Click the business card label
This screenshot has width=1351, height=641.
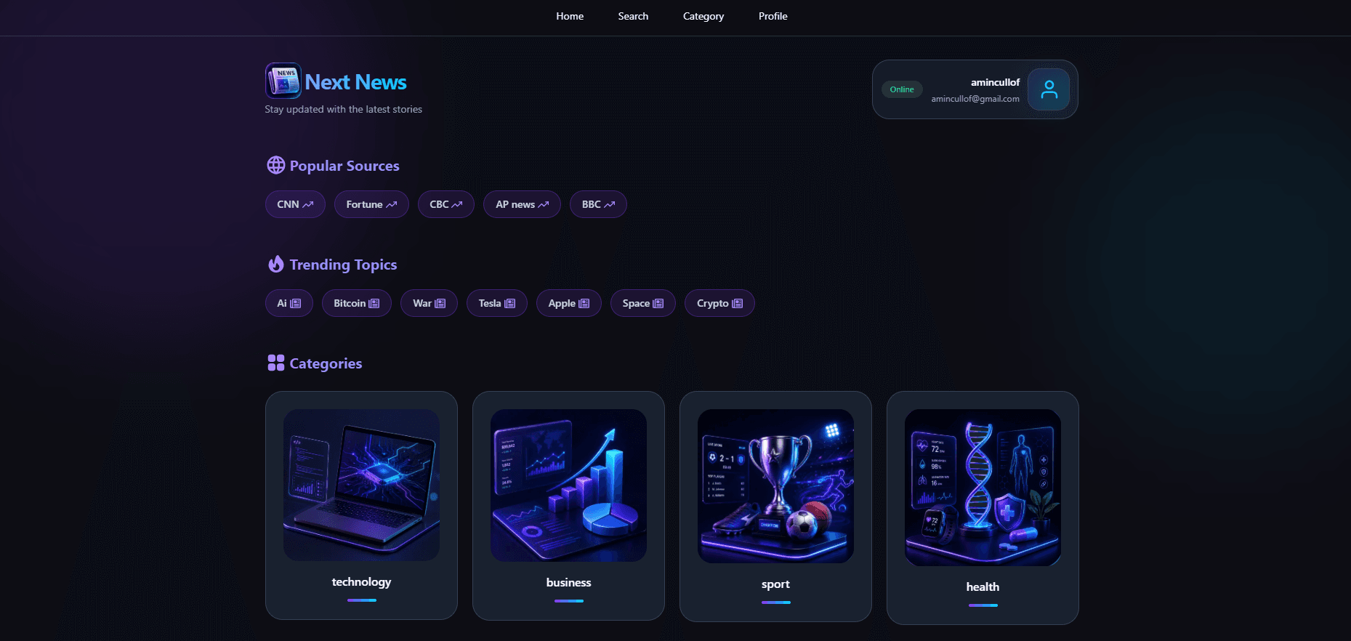[568, 582]
